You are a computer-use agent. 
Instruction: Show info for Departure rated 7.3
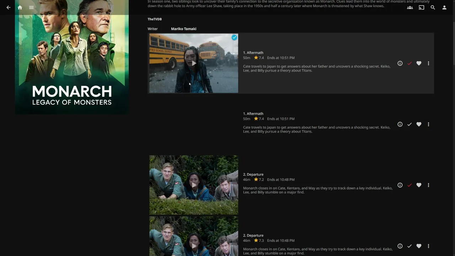(x=400, y=246)
